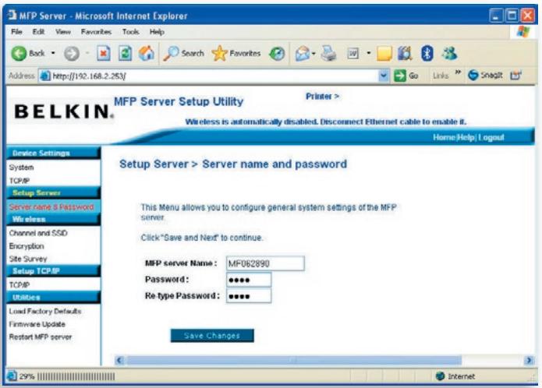Click the Print icon in toolbar

(328, 54)
